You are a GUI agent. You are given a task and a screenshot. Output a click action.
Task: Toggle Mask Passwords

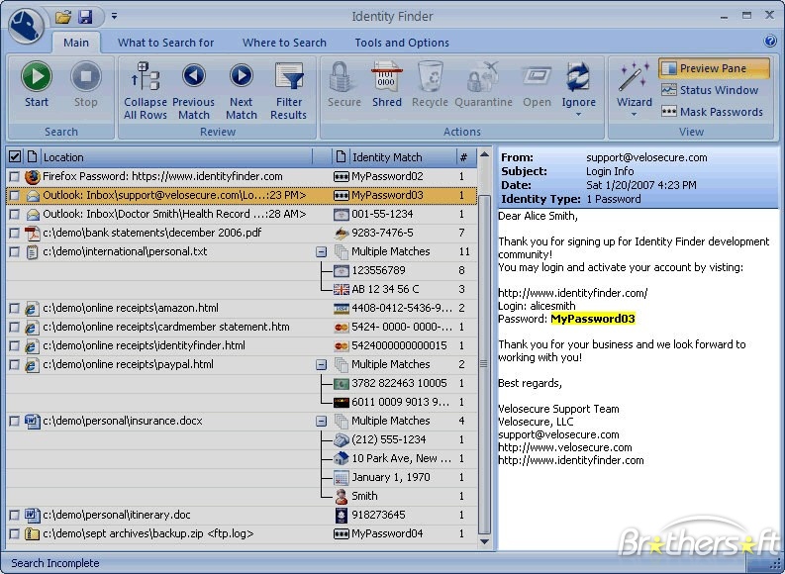click(x=712, y=112)
